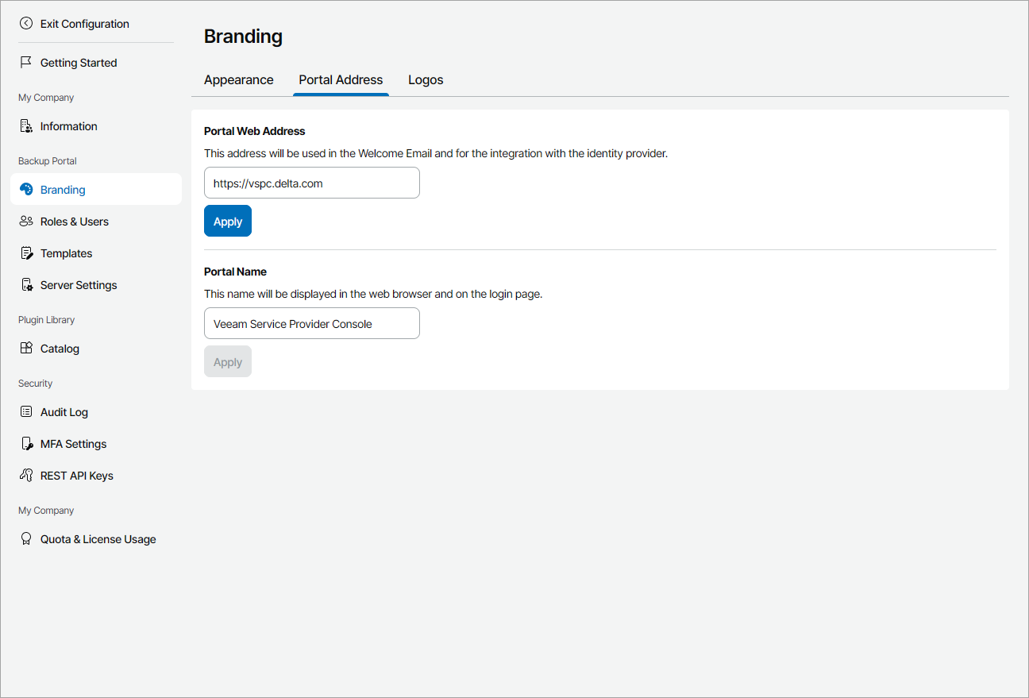Click the Getting Started flag icon
The image size is (1029, 698).
coord(26,63)
